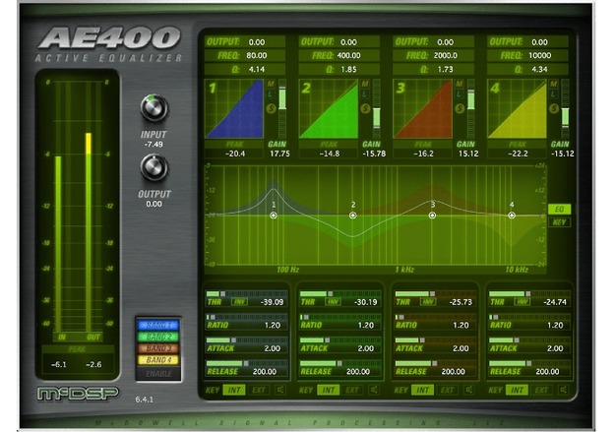Select EQ node 2 on the graph
The height and width of the screenshot is (432, 615).
click(352, 216)
